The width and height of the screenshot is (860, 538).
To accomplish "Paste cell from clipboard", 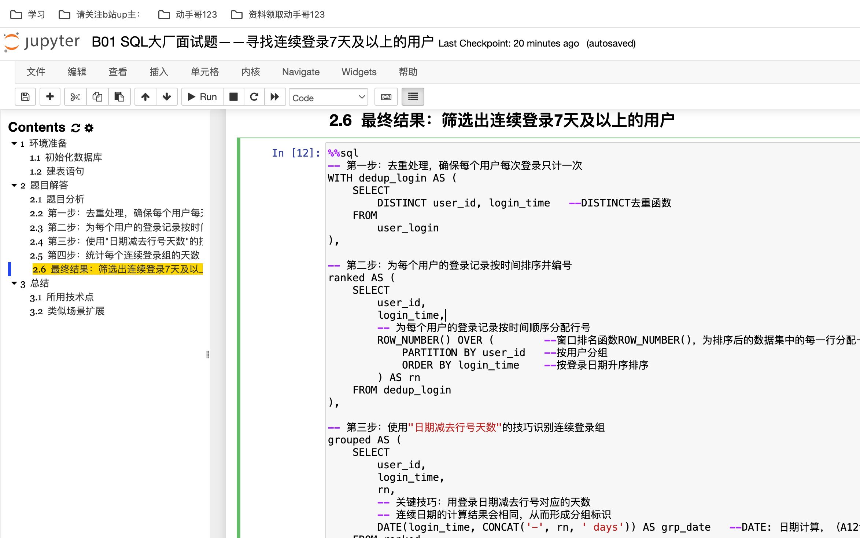I will tap(119, 96).
